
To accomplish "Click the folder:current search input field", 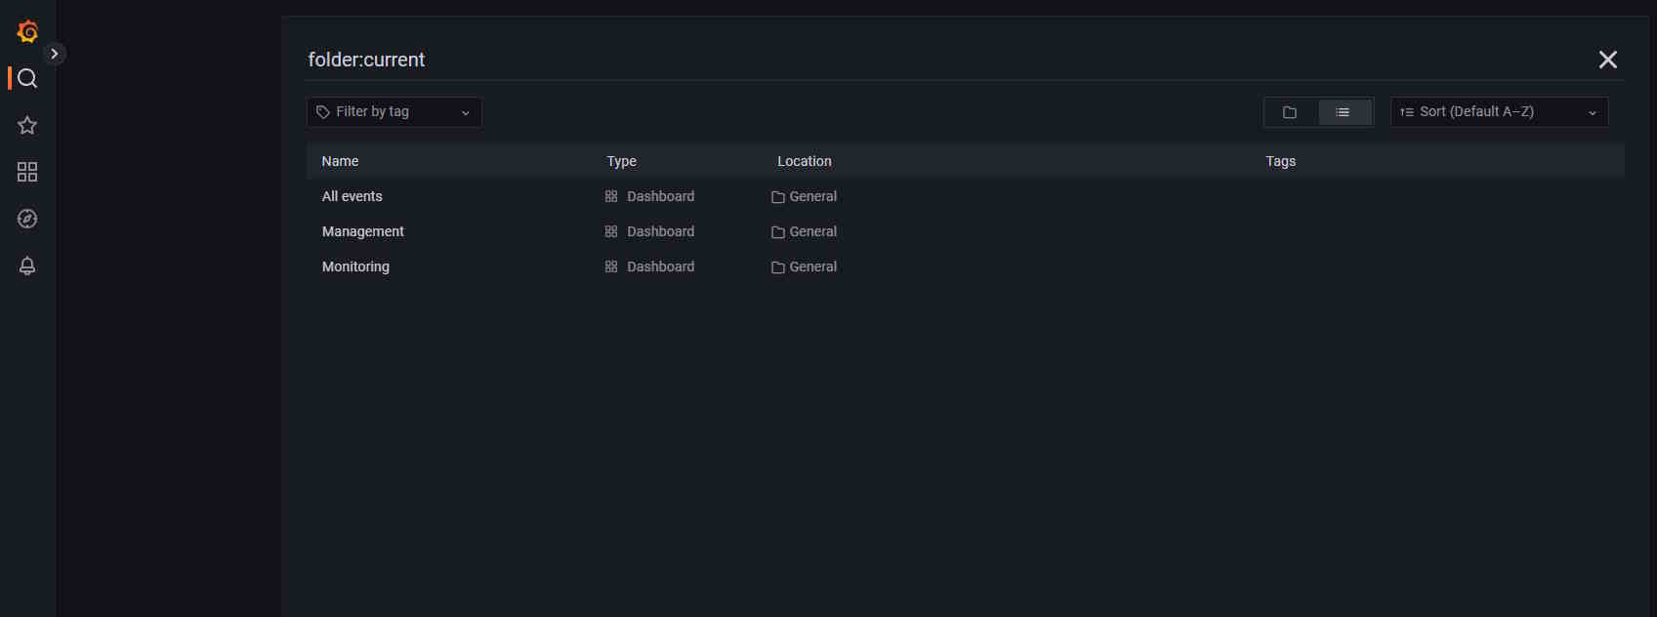I will [879, 60].
